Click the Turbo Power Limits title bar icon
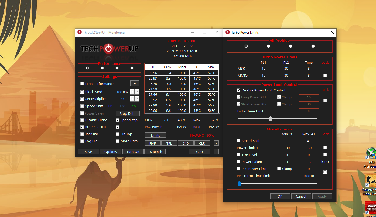Viewport: 376px width, 217px height. (227, 33)
